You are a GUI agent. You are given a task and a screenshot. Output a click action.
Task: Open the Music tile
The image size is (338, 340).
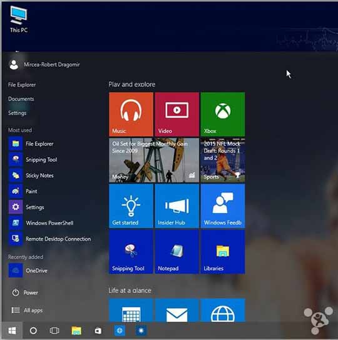point(131,114)
